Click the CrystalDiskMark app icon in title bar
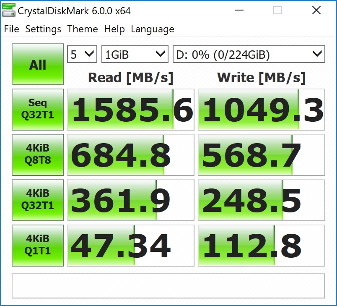 pos(9,10)
